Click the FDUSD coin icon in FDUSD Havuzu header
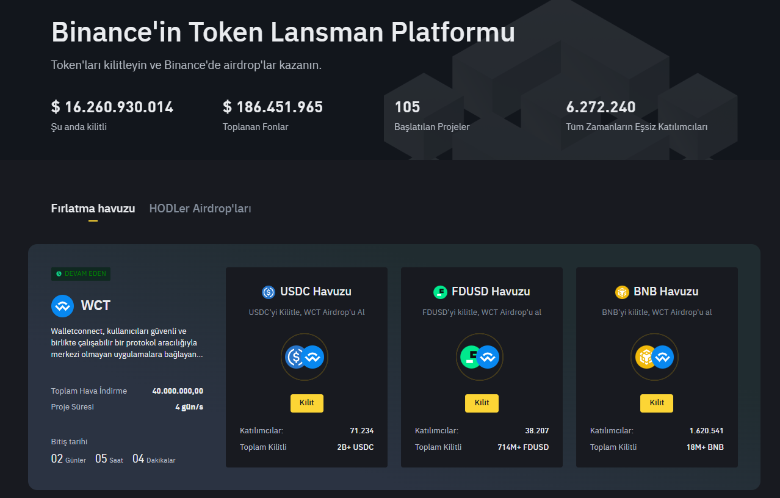 (440, 291)
